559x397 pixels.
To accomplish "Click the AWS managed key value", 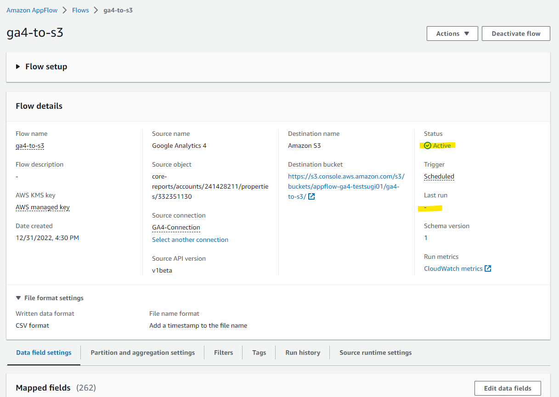I will click(x=43, y=207).
